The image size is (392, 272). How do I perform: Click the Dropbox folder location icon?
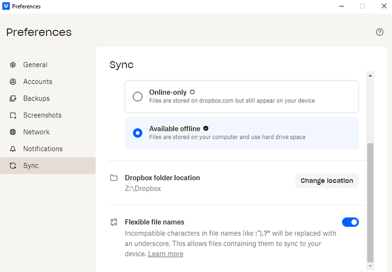(x=114, y=178)
